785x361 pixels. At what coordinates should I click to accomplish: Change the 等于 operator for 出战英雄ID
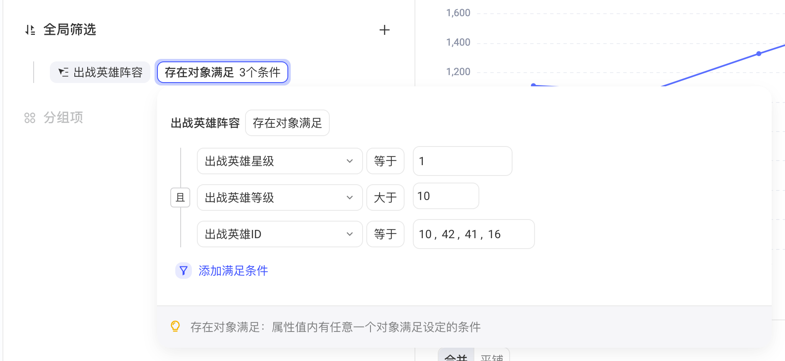(385, 234)
